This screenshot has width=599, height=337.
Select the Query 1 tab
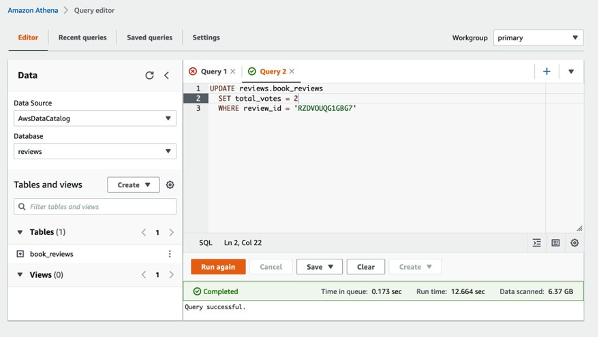(x=213, y=71)
